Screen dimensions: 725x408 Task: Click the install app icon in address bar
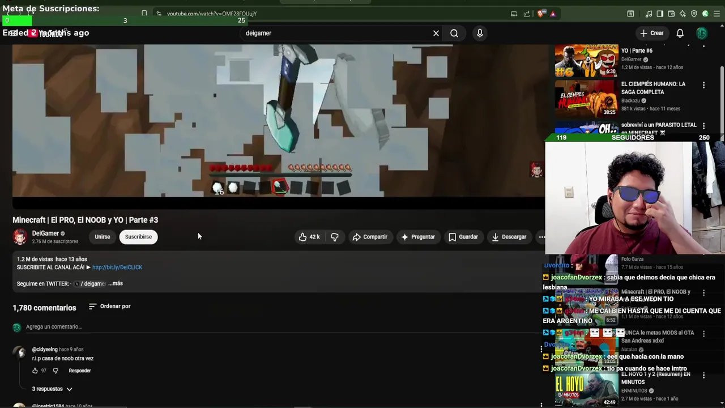click(514, 14)
